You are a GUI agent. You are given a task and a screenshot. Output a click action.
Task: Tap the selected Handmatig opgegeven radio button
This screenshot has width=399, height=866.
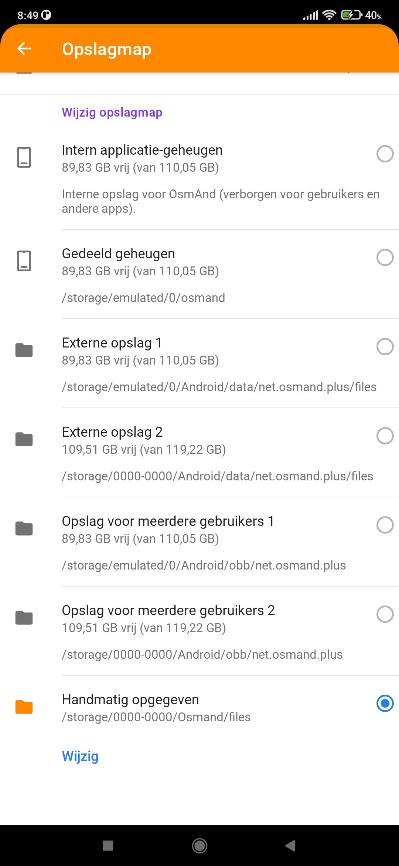coord(385,704)
